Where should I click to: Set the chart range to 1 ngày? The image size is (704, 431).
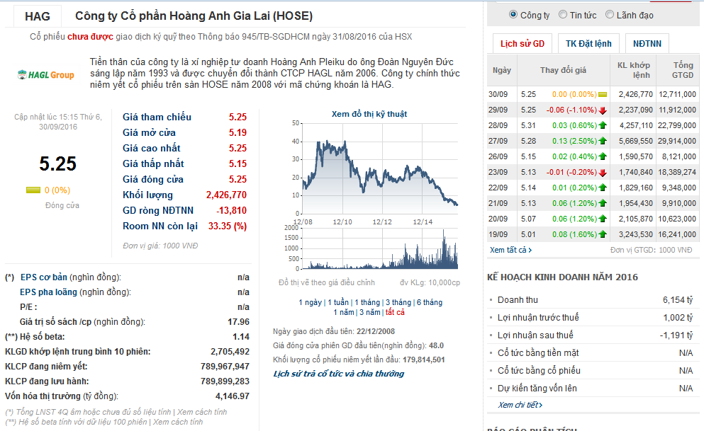point(311,302)
